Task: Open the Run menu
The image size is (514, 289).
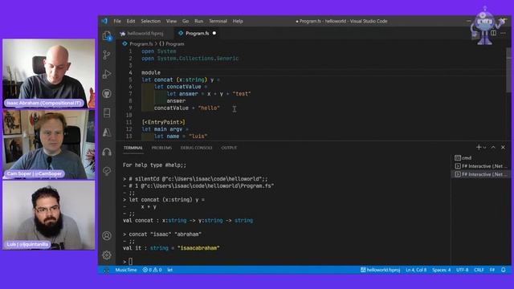Action: pos(198,21)
